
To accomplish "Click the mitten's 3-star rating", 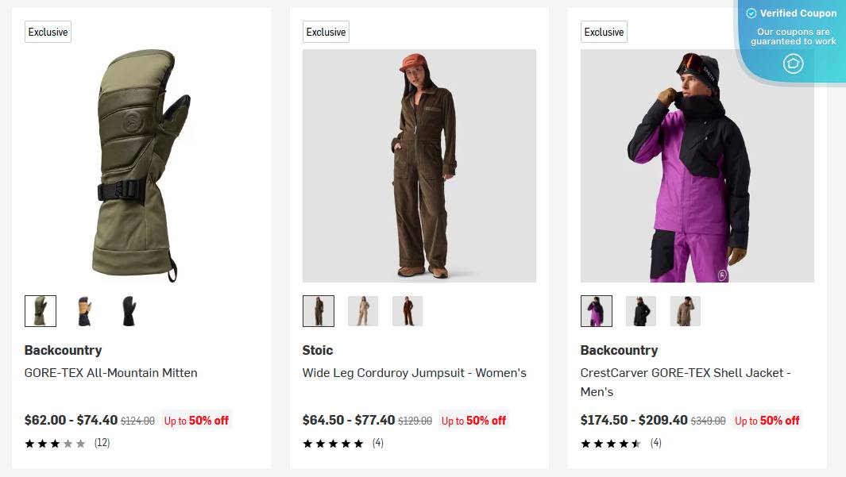I will point(55,443).
